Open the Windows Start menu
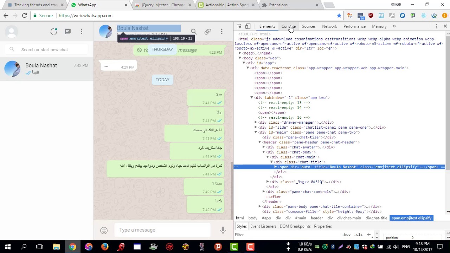The height and width of the screenshot is (253, 450). tap(8, 247)
